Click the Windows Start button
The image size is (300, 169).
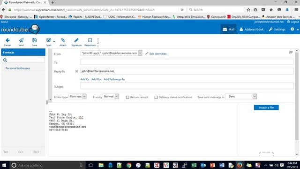pyautogui.click(x=4, y=165)
